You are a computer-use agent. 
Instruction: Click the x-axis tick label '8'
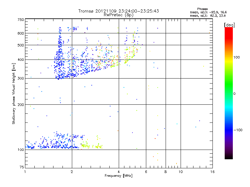pyautogui.click(x=166, y=172)
